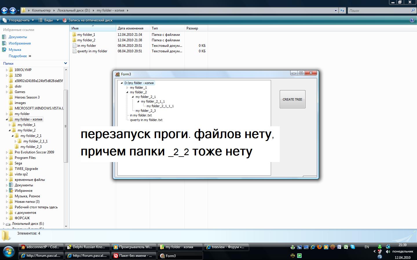
Task: Collapse the Папки panel chevron
Action: click(x=65, y=63)
